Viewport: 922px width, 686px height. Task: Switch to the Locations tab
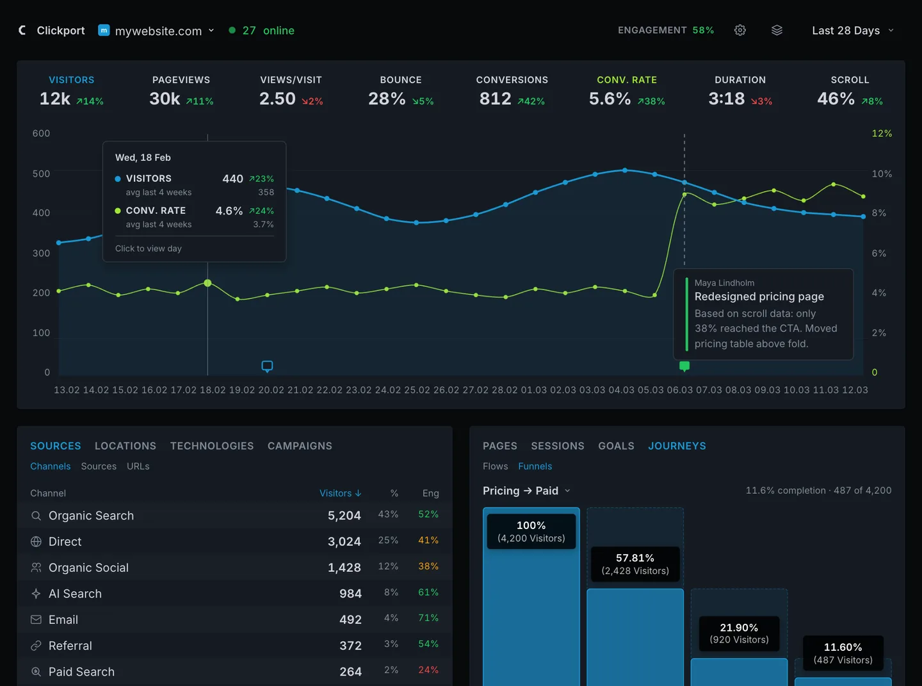point(125,446)
